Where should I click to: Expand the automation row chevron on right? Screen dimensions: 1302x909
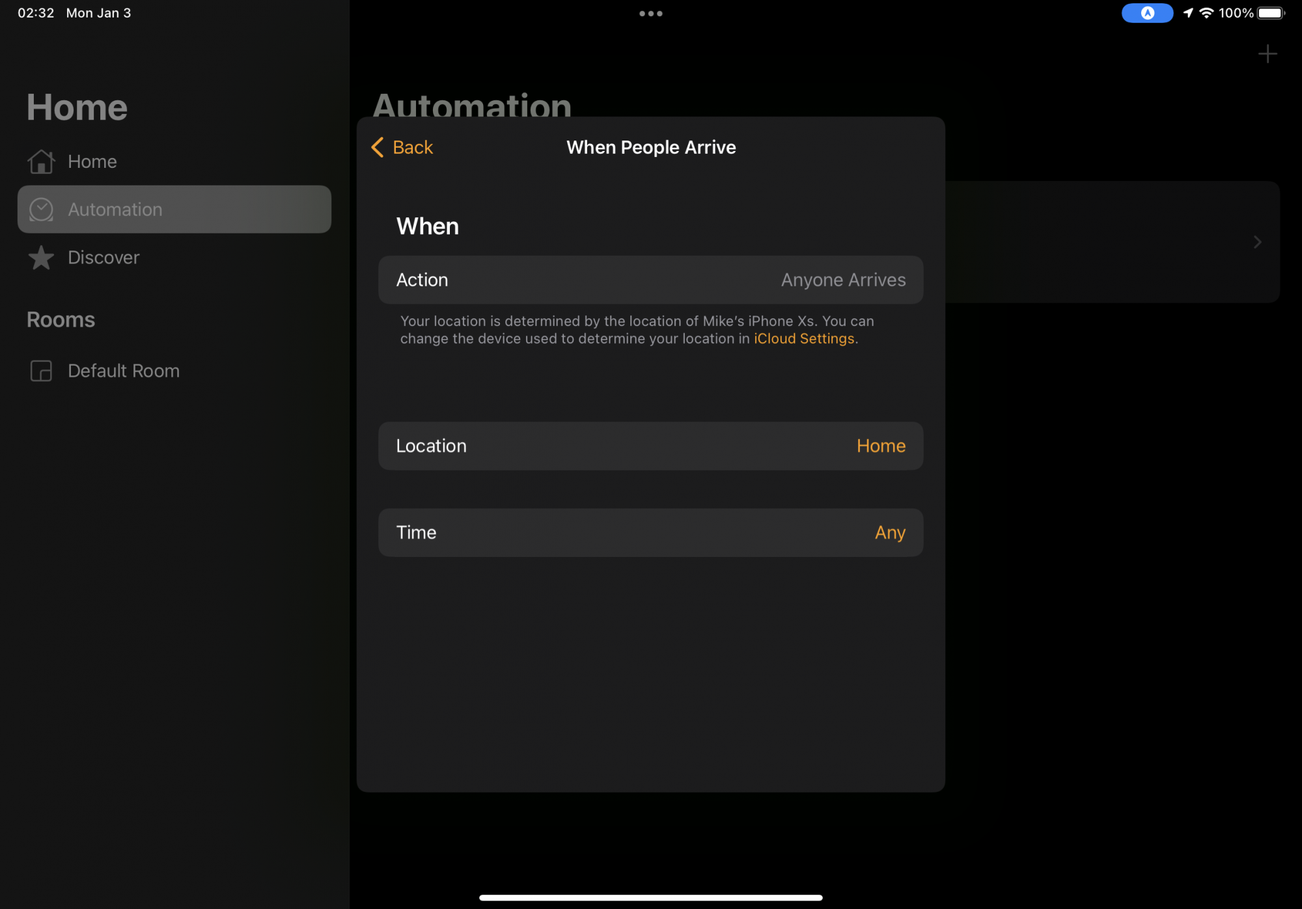[x=1257, y=242]
